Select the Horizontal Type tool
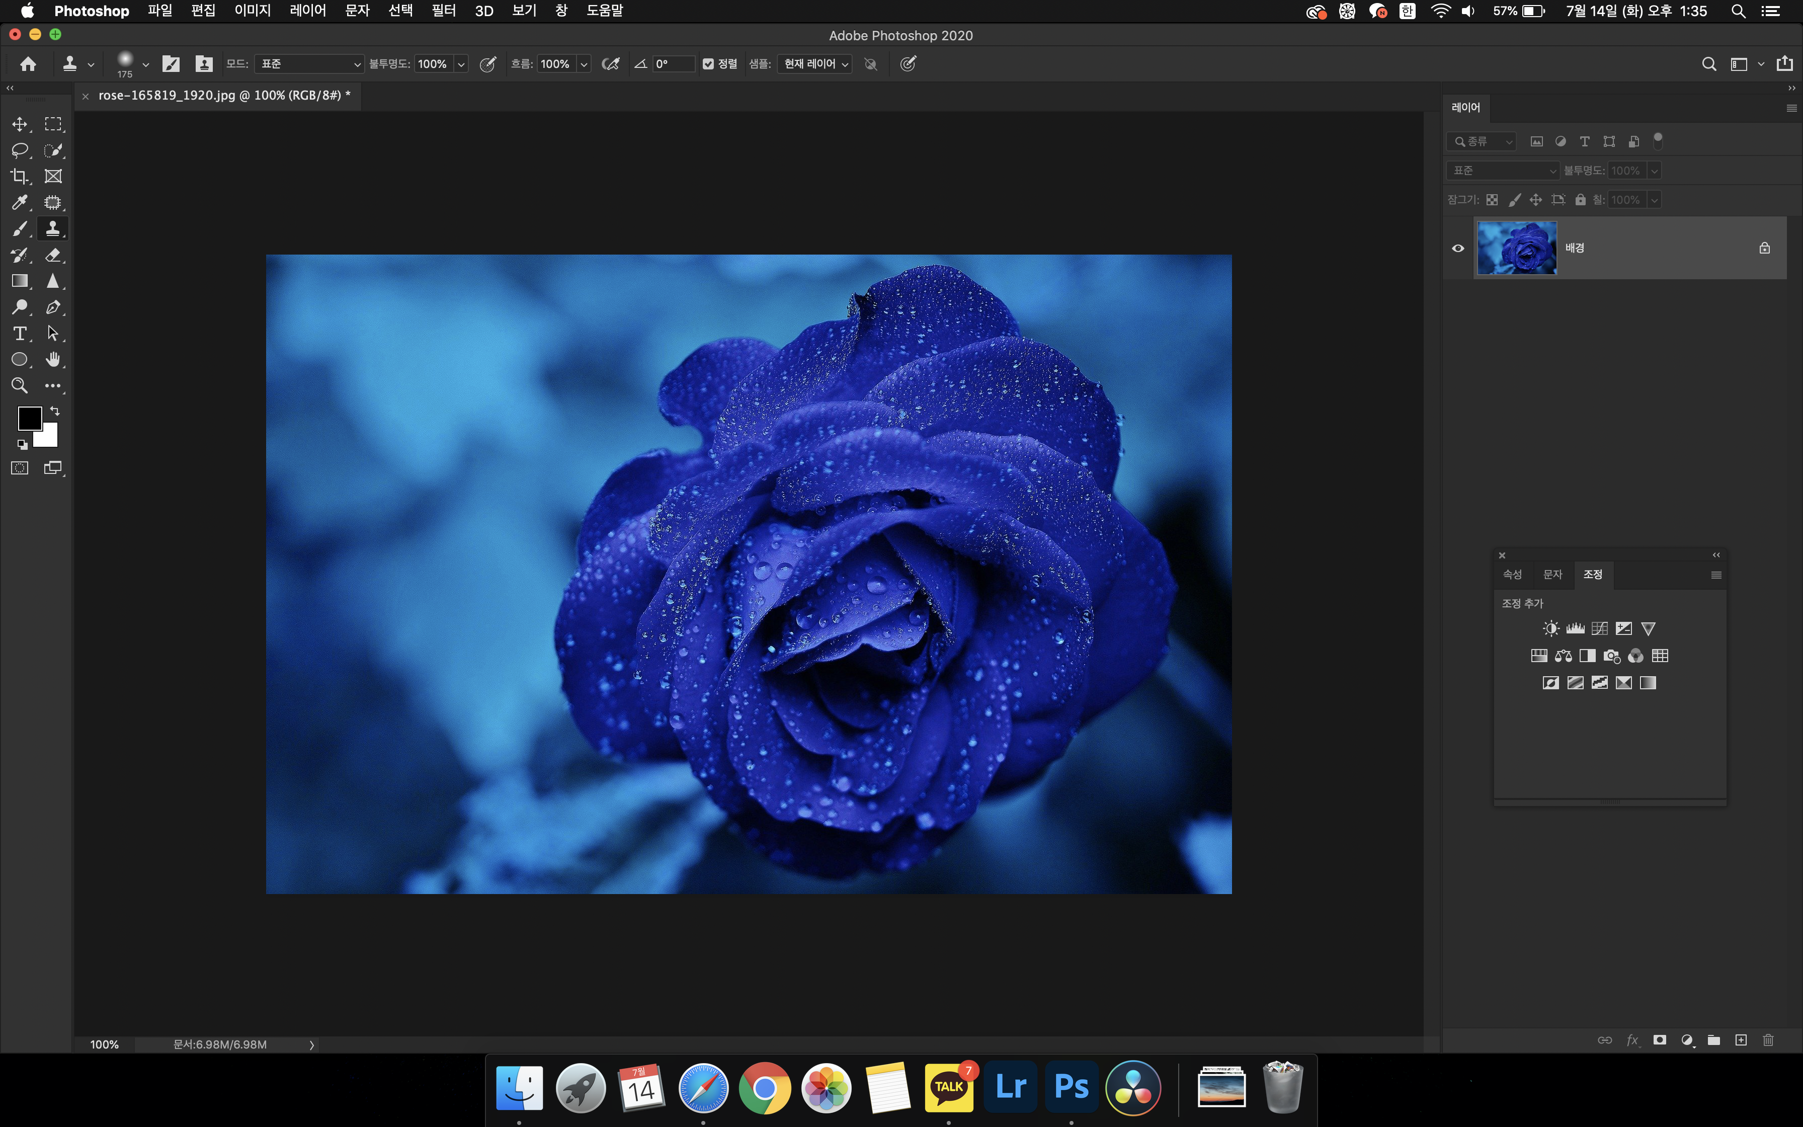 (20, 333)
